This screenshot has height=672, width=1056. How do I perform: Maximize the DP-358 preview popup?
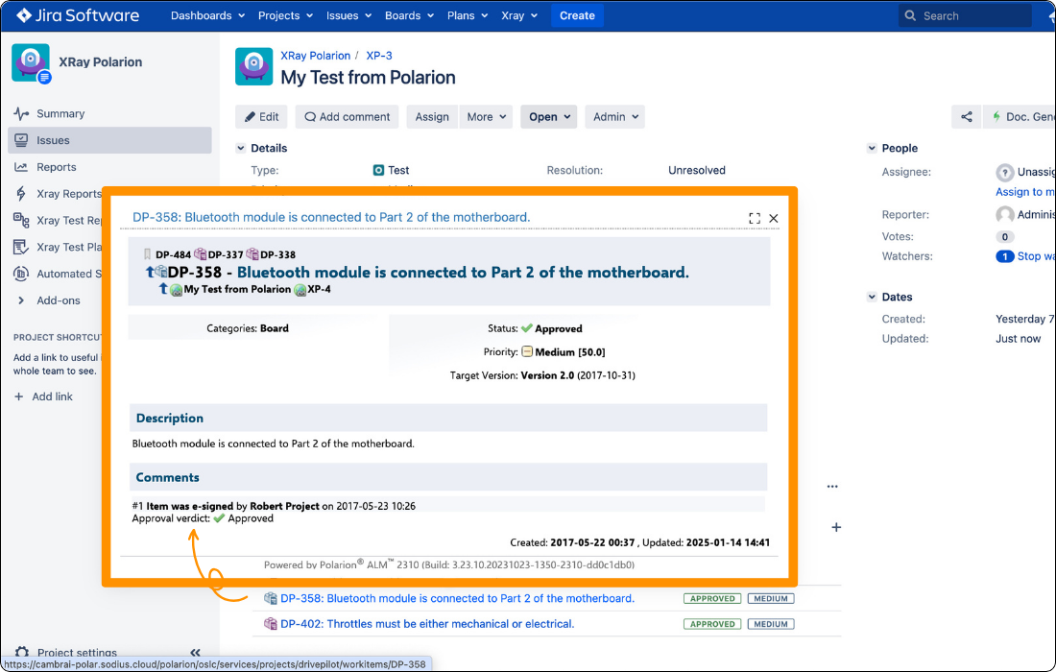coord(755,218)
